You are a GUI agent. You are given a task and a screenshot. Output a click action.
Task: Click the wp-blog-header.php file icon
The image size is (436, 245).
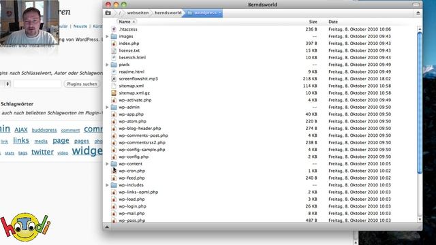click(114, 129)
